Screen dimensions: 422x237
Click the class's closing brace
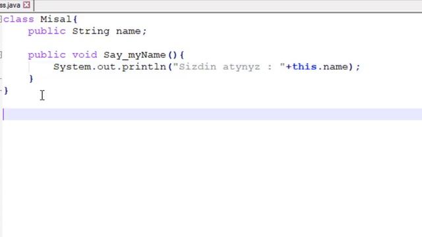point(6,91)
